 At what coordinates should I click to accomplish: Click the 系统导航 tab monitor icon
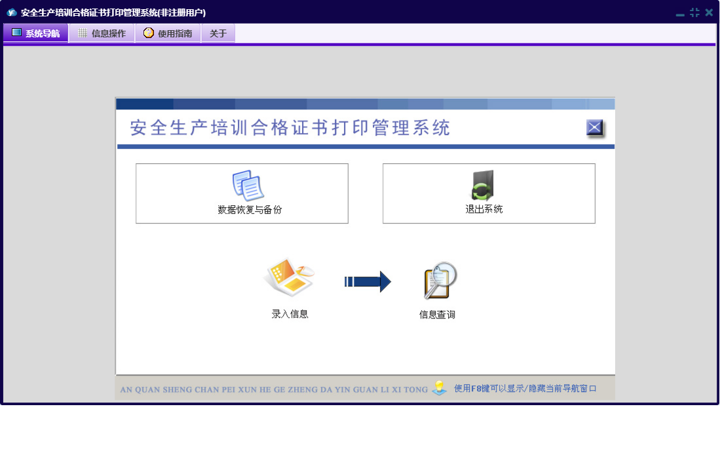point(16,33)
